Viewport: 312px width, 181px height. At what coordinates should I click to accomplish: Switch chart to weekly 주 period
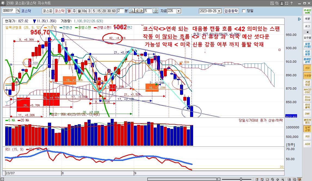[x=74, y=11]
